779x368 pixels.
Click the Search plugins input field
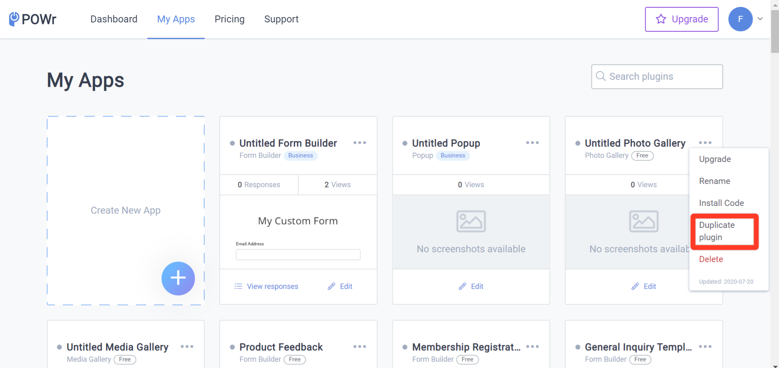[x=657, y=77]
